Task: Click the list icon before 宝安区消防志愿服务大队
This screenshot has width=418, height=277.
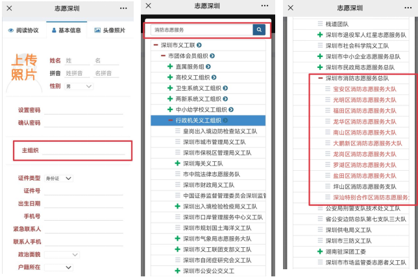Action: (x=328, y=89)
